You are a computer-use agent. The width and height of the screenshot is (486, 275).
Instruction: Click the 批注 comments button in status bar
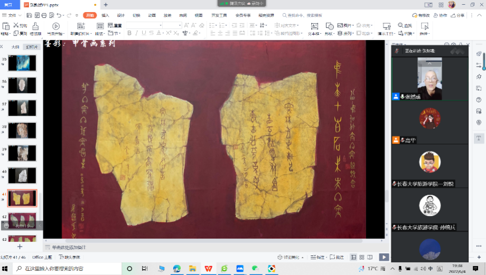click(337, 257)
